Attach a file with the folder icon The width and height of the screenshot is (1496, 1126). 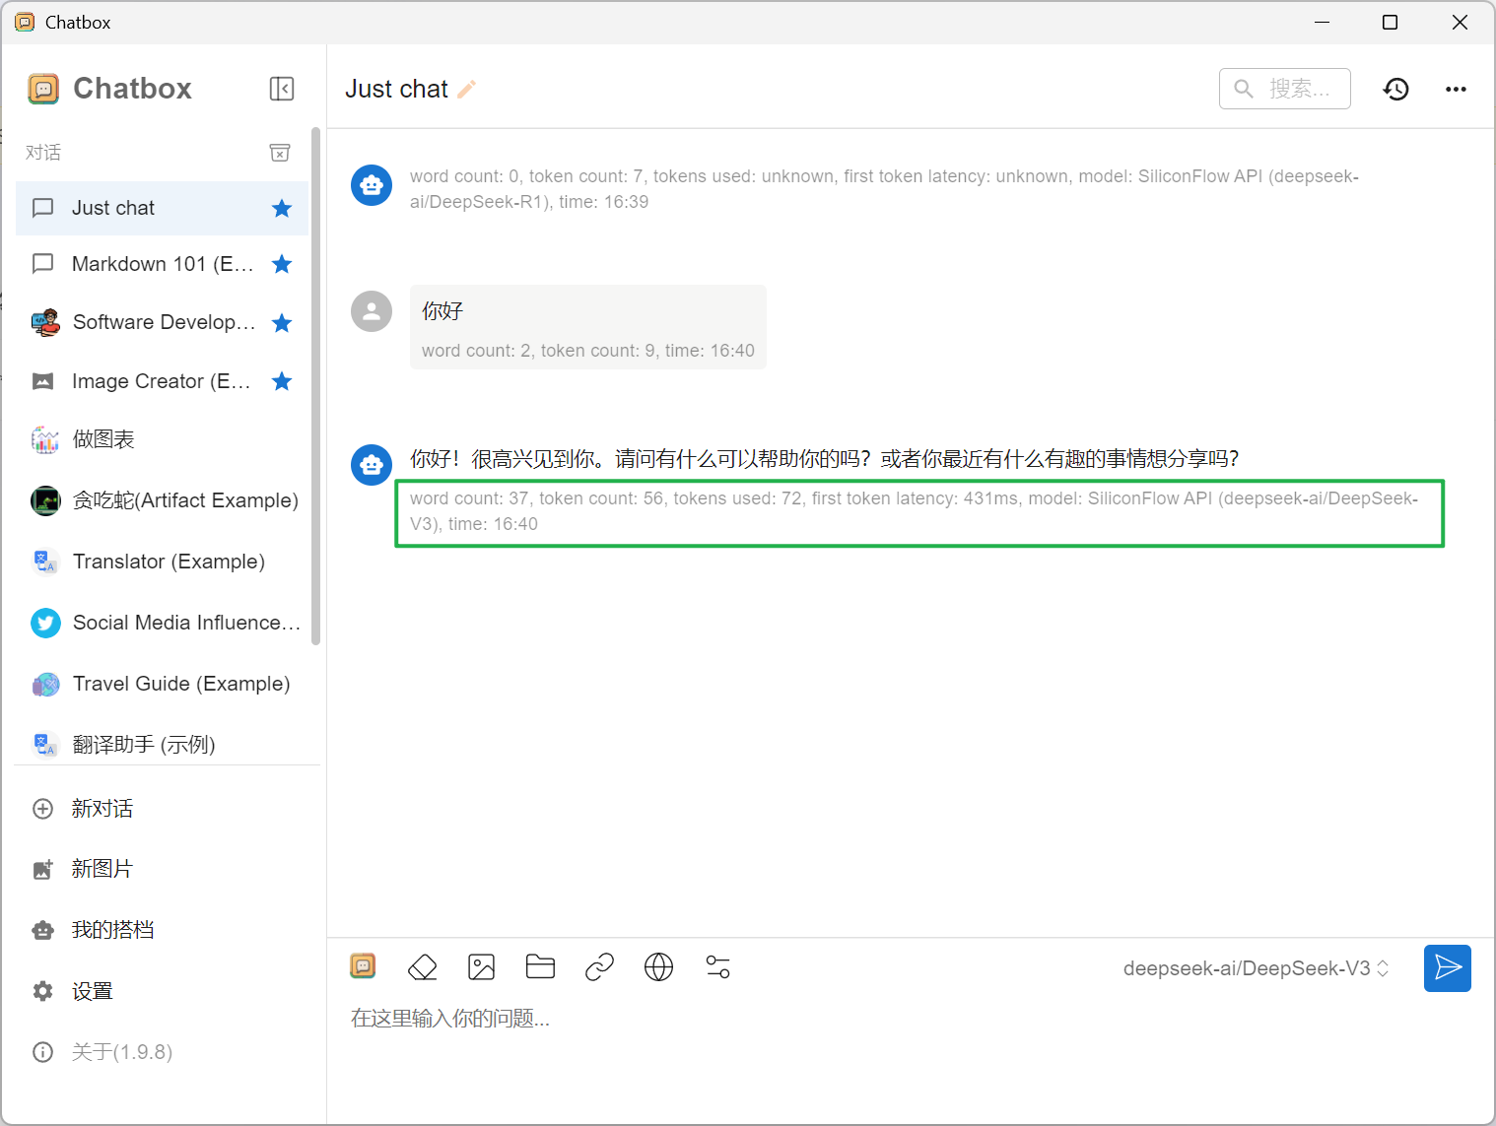(540, 966)
